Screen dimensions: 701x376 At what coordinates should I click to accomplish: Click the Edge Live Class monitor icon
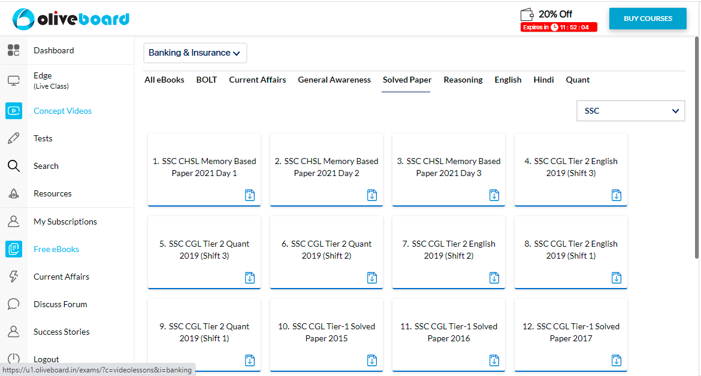tap(13, 80)
